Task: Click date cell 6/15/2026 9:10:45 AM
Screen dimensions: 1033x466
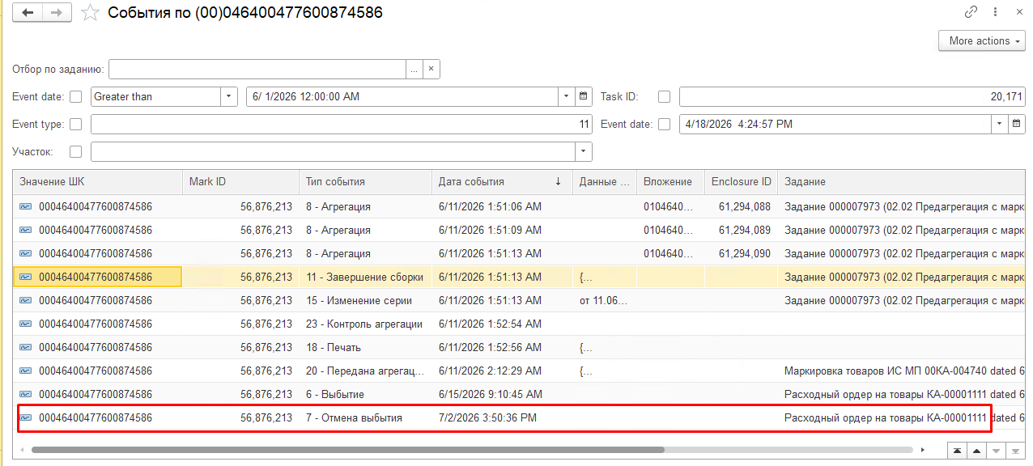Action: (x=502, y=394)
